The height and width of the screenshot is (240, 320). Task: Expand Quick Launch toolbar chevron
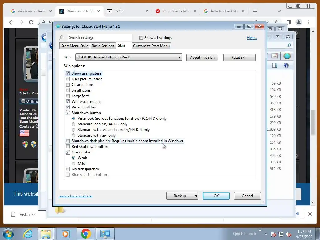click(x=260, y=231)
